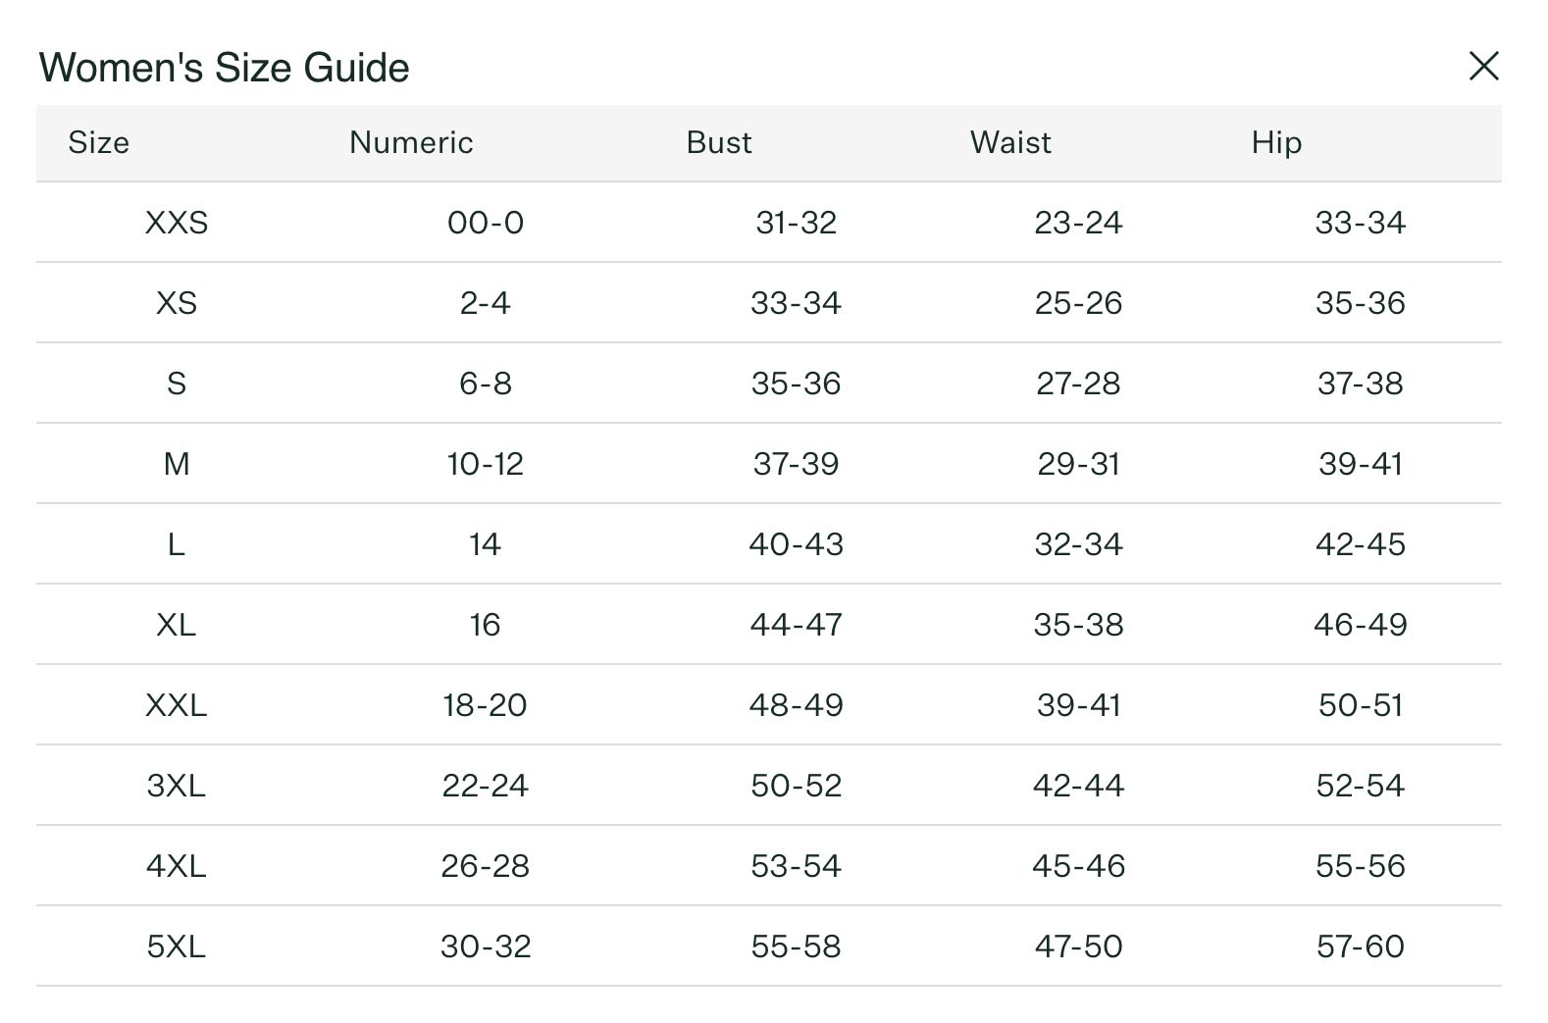
Task: Select the XL size row label
Action: [177, 625]
